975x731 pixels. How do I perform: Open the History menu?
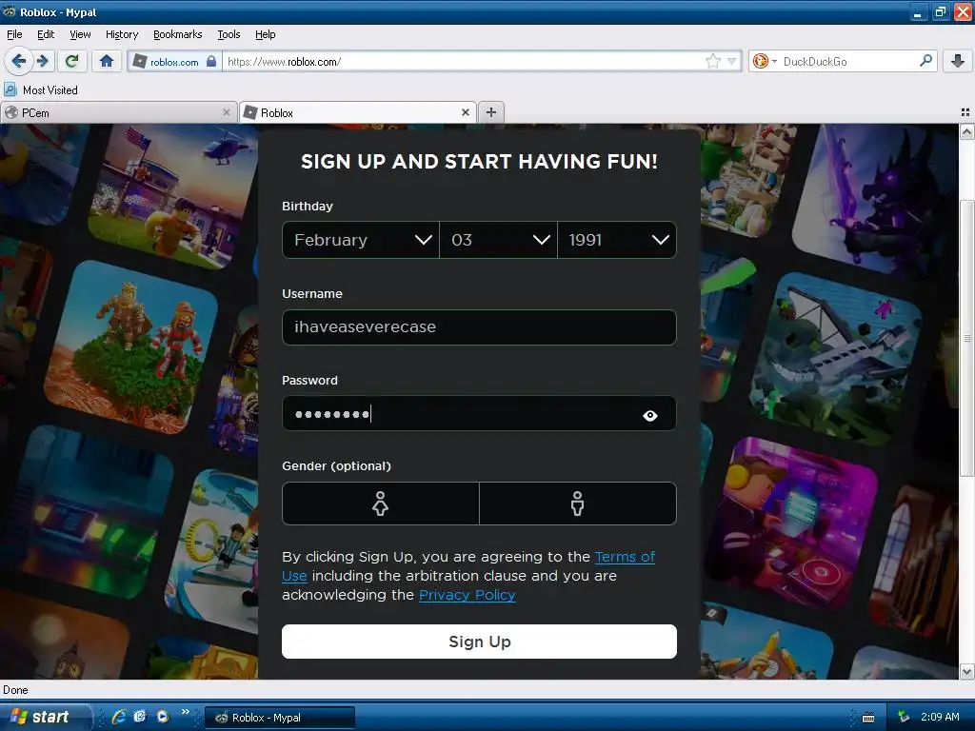pos(122,34)
